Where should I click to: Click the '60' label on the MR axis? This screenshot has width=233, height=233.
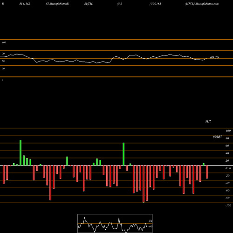227,146
